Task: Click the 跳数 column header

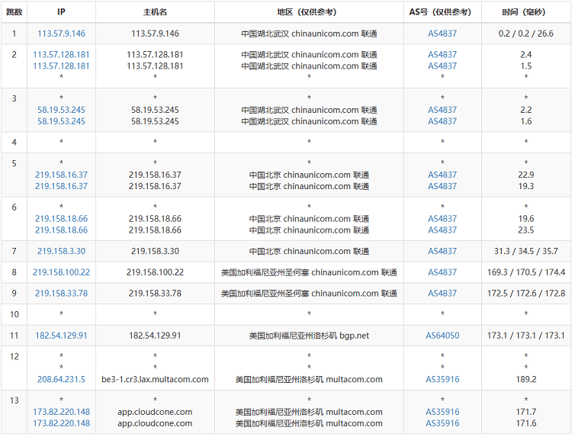Action: pyautogui.click(x=14, y=12)
